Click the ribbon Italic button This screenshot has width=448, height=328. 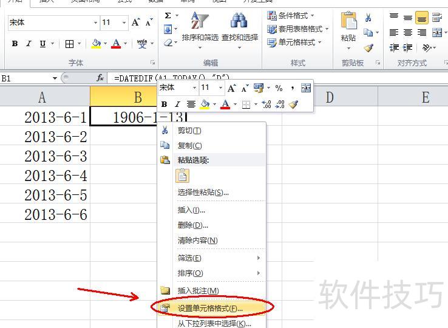tap(29, 44)
